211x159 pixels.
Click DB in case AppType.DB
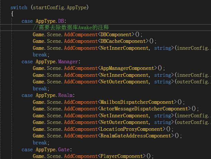[61, 21]
